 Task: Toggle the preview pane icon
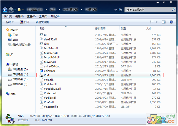163,22
